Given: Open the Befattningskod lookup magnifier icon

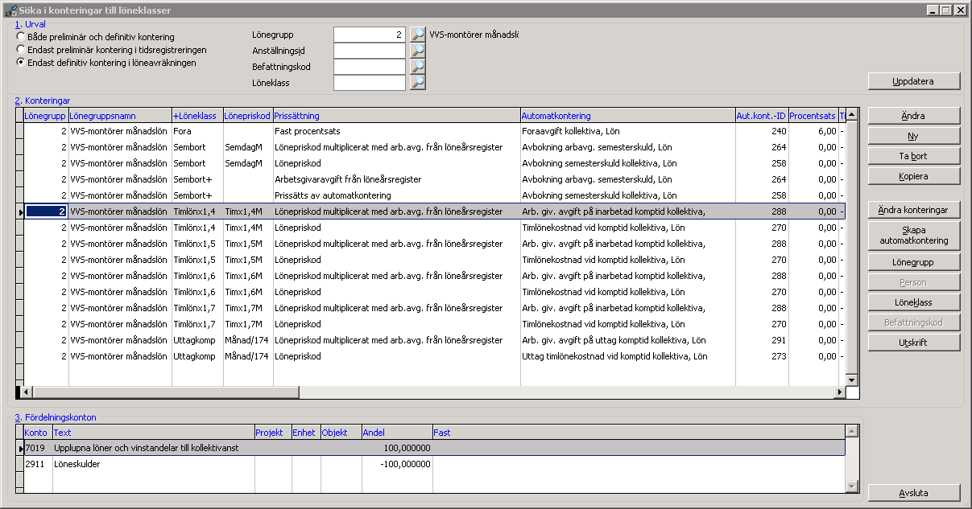Looking at the screenshot, I should click(417, 67).
